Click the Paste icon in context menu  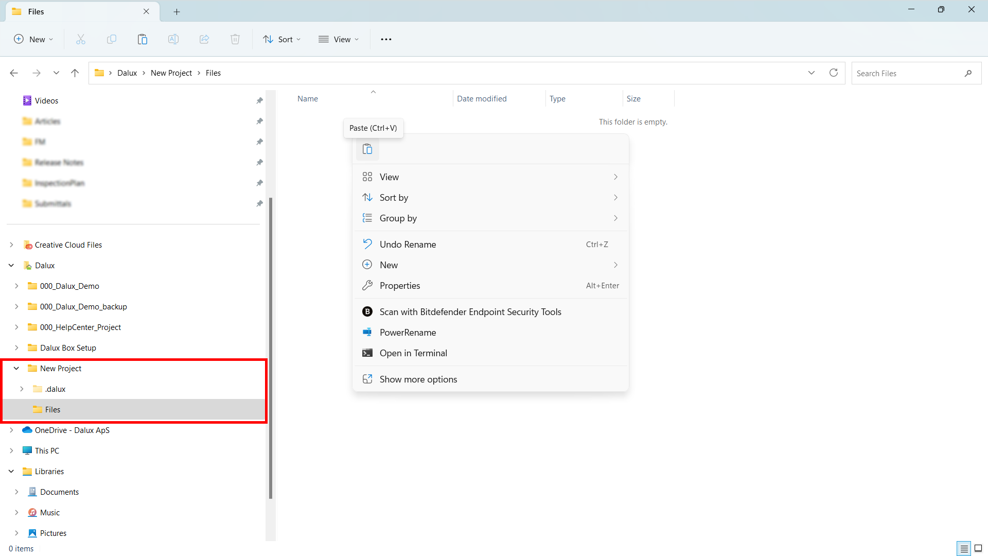coord(367,149)
